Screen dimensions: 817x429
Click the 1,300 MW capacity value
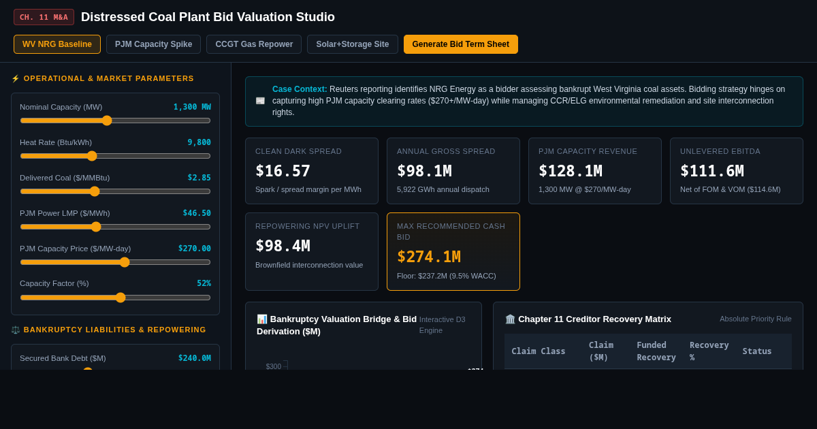click(x=192, y=107)
